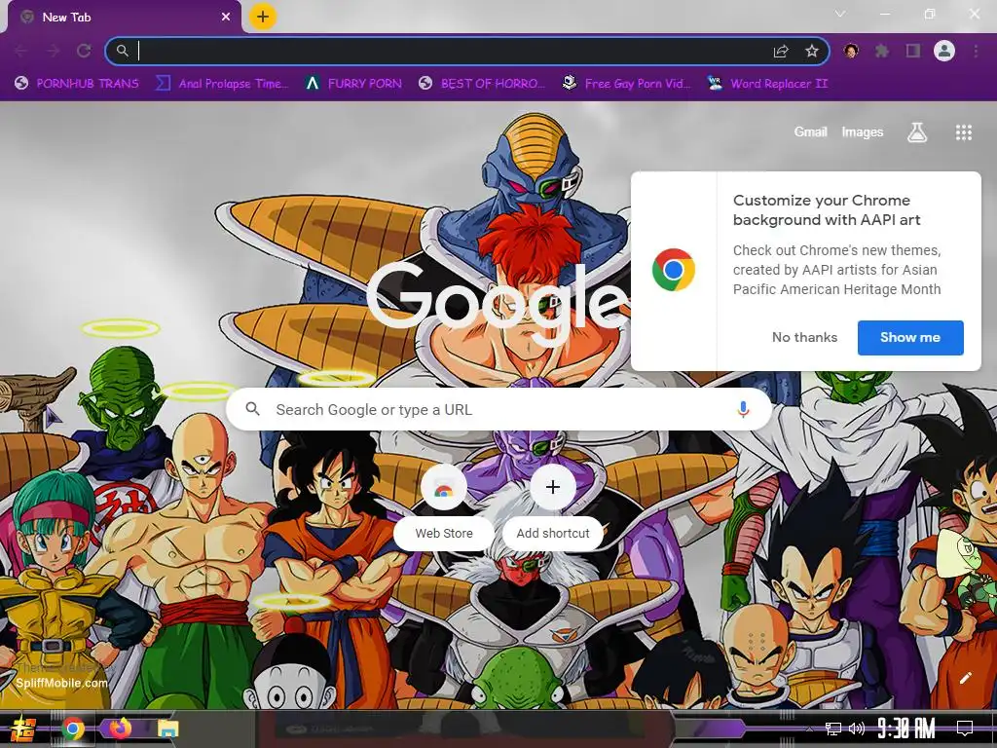Open a new tab with yellow plus button

tap(263, 17)
